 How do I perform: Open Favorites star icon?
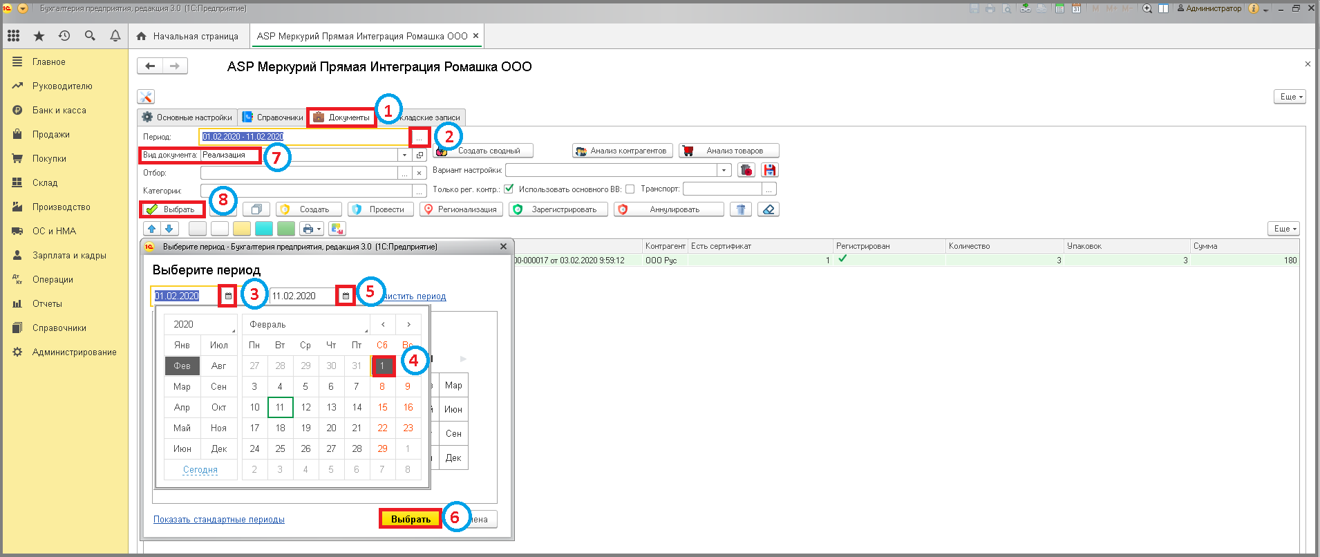tap(39, 36)
